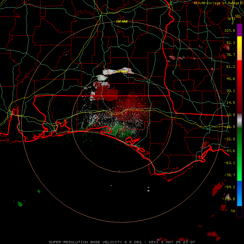Click the 61.2 velocity scale label
The height and width of the screenshot is (244, 244).
[x=231, y=67]
